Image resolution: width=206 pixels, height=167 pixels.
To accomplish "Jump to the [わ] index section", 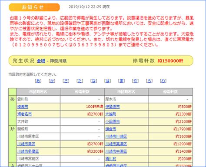I will coord(163,81).
